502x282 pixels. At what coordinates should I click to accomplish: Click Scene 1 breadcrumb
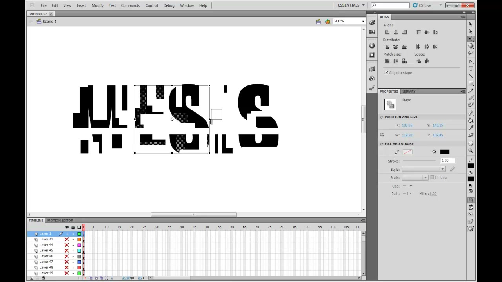(47, 22)
